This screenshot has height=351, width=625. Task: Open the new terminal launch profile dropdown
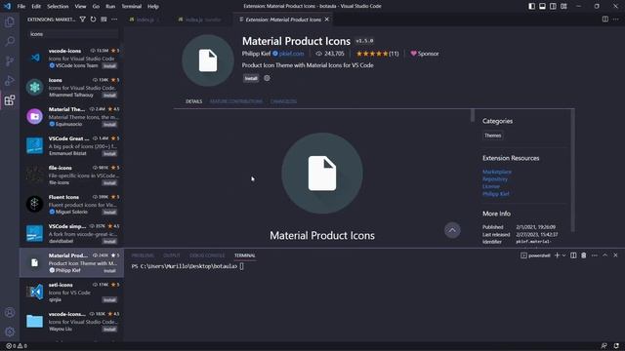click(564, 255)
